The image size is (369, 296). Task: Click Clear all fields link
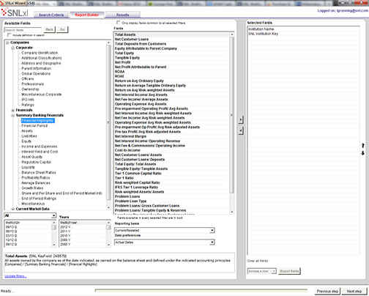click(258, 261)
